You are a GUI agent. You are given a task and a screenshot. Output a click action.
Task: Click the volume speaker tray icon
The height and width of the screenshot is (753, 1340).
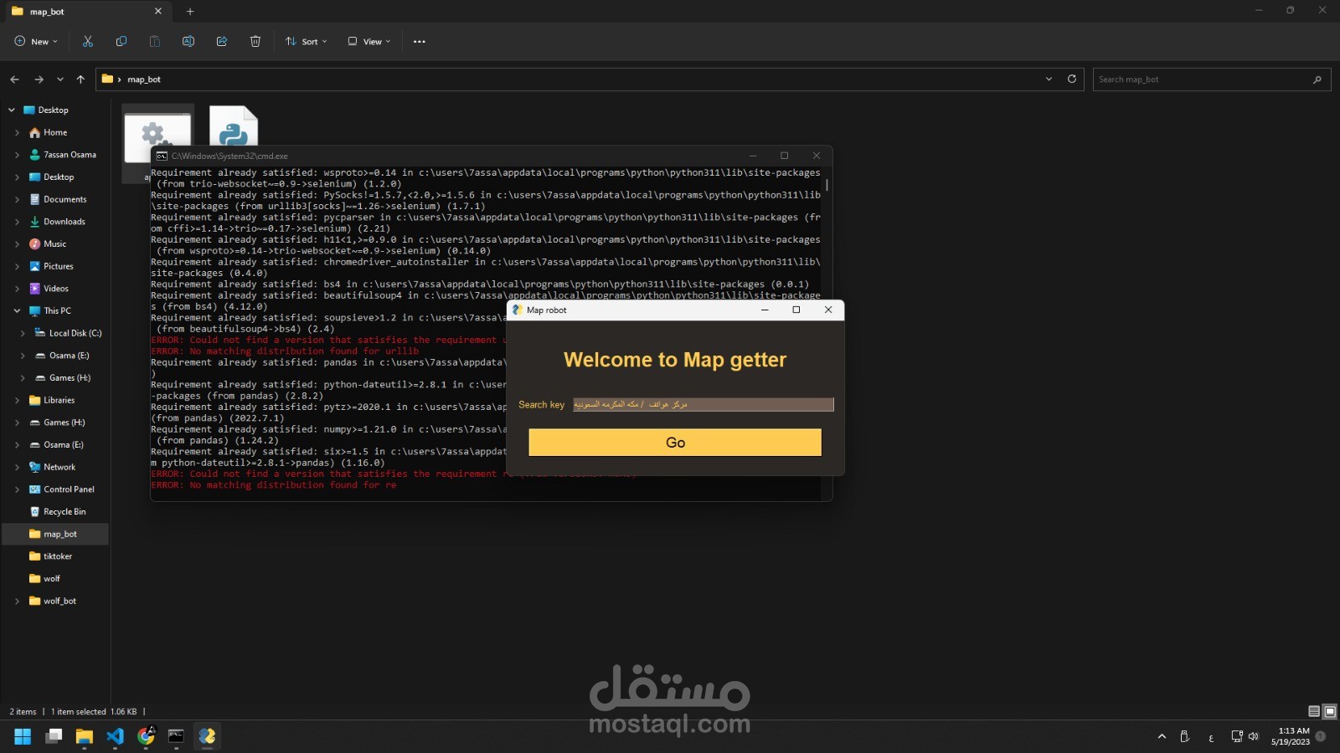1254,736
